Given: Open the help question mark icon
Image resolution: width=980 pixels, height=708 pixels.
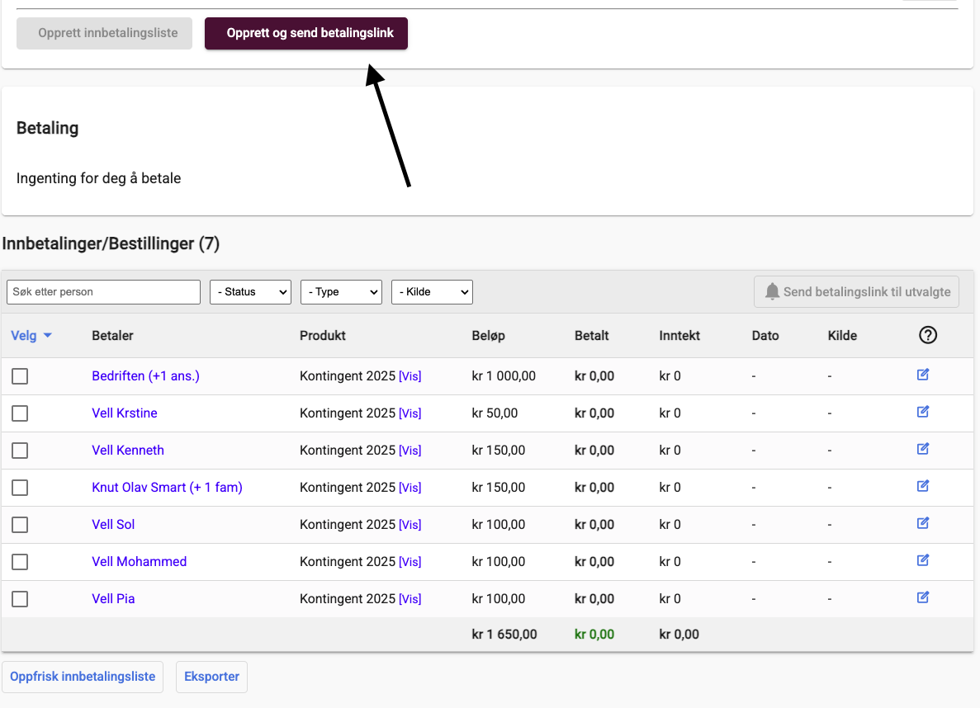Looking at the screenshot, I should pos(928,335).
